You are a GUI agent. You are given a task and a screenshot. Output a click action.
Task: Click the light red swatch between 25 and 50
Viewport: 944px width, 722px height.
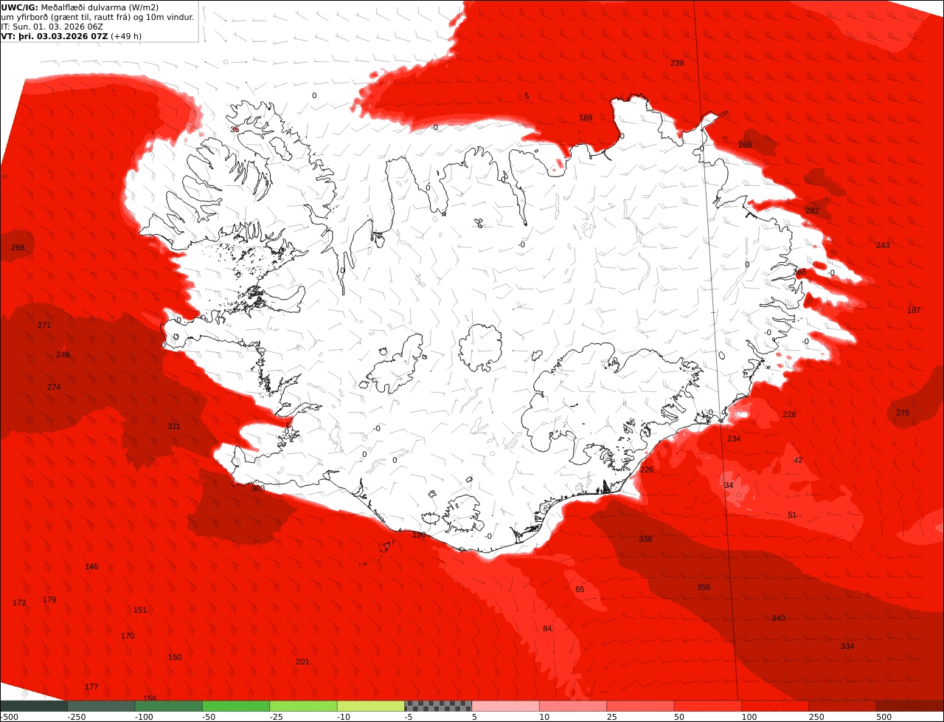pos(640,706)
